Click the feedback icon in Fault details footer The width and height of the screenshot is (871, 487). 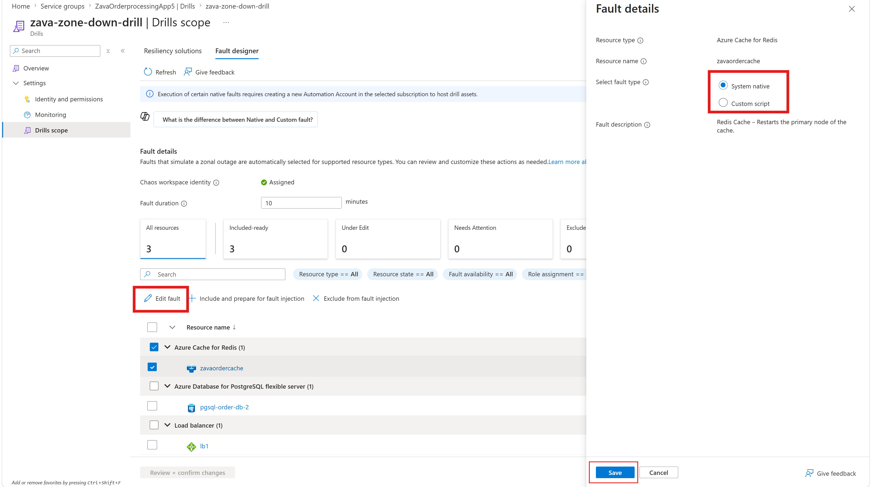click(x=809, y=473)
